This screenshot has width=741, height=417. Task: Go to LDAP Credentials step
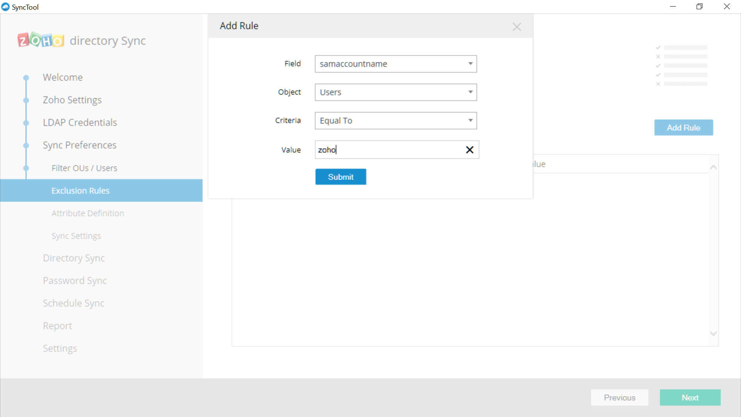(80, 122)
